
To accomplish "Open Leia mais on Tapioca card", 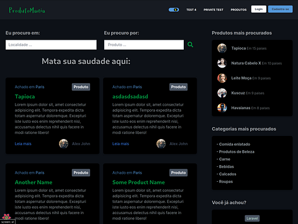I will 23,144.
